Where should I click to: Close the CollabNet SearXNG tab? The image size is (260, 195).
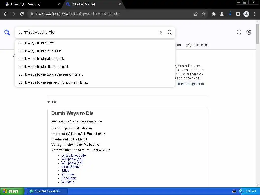pyautogui.click(x=120, y=4)
